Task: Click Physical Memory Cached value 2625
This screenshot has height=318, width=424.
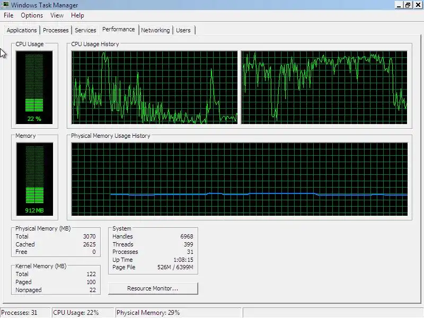Action: click(89, 244)
